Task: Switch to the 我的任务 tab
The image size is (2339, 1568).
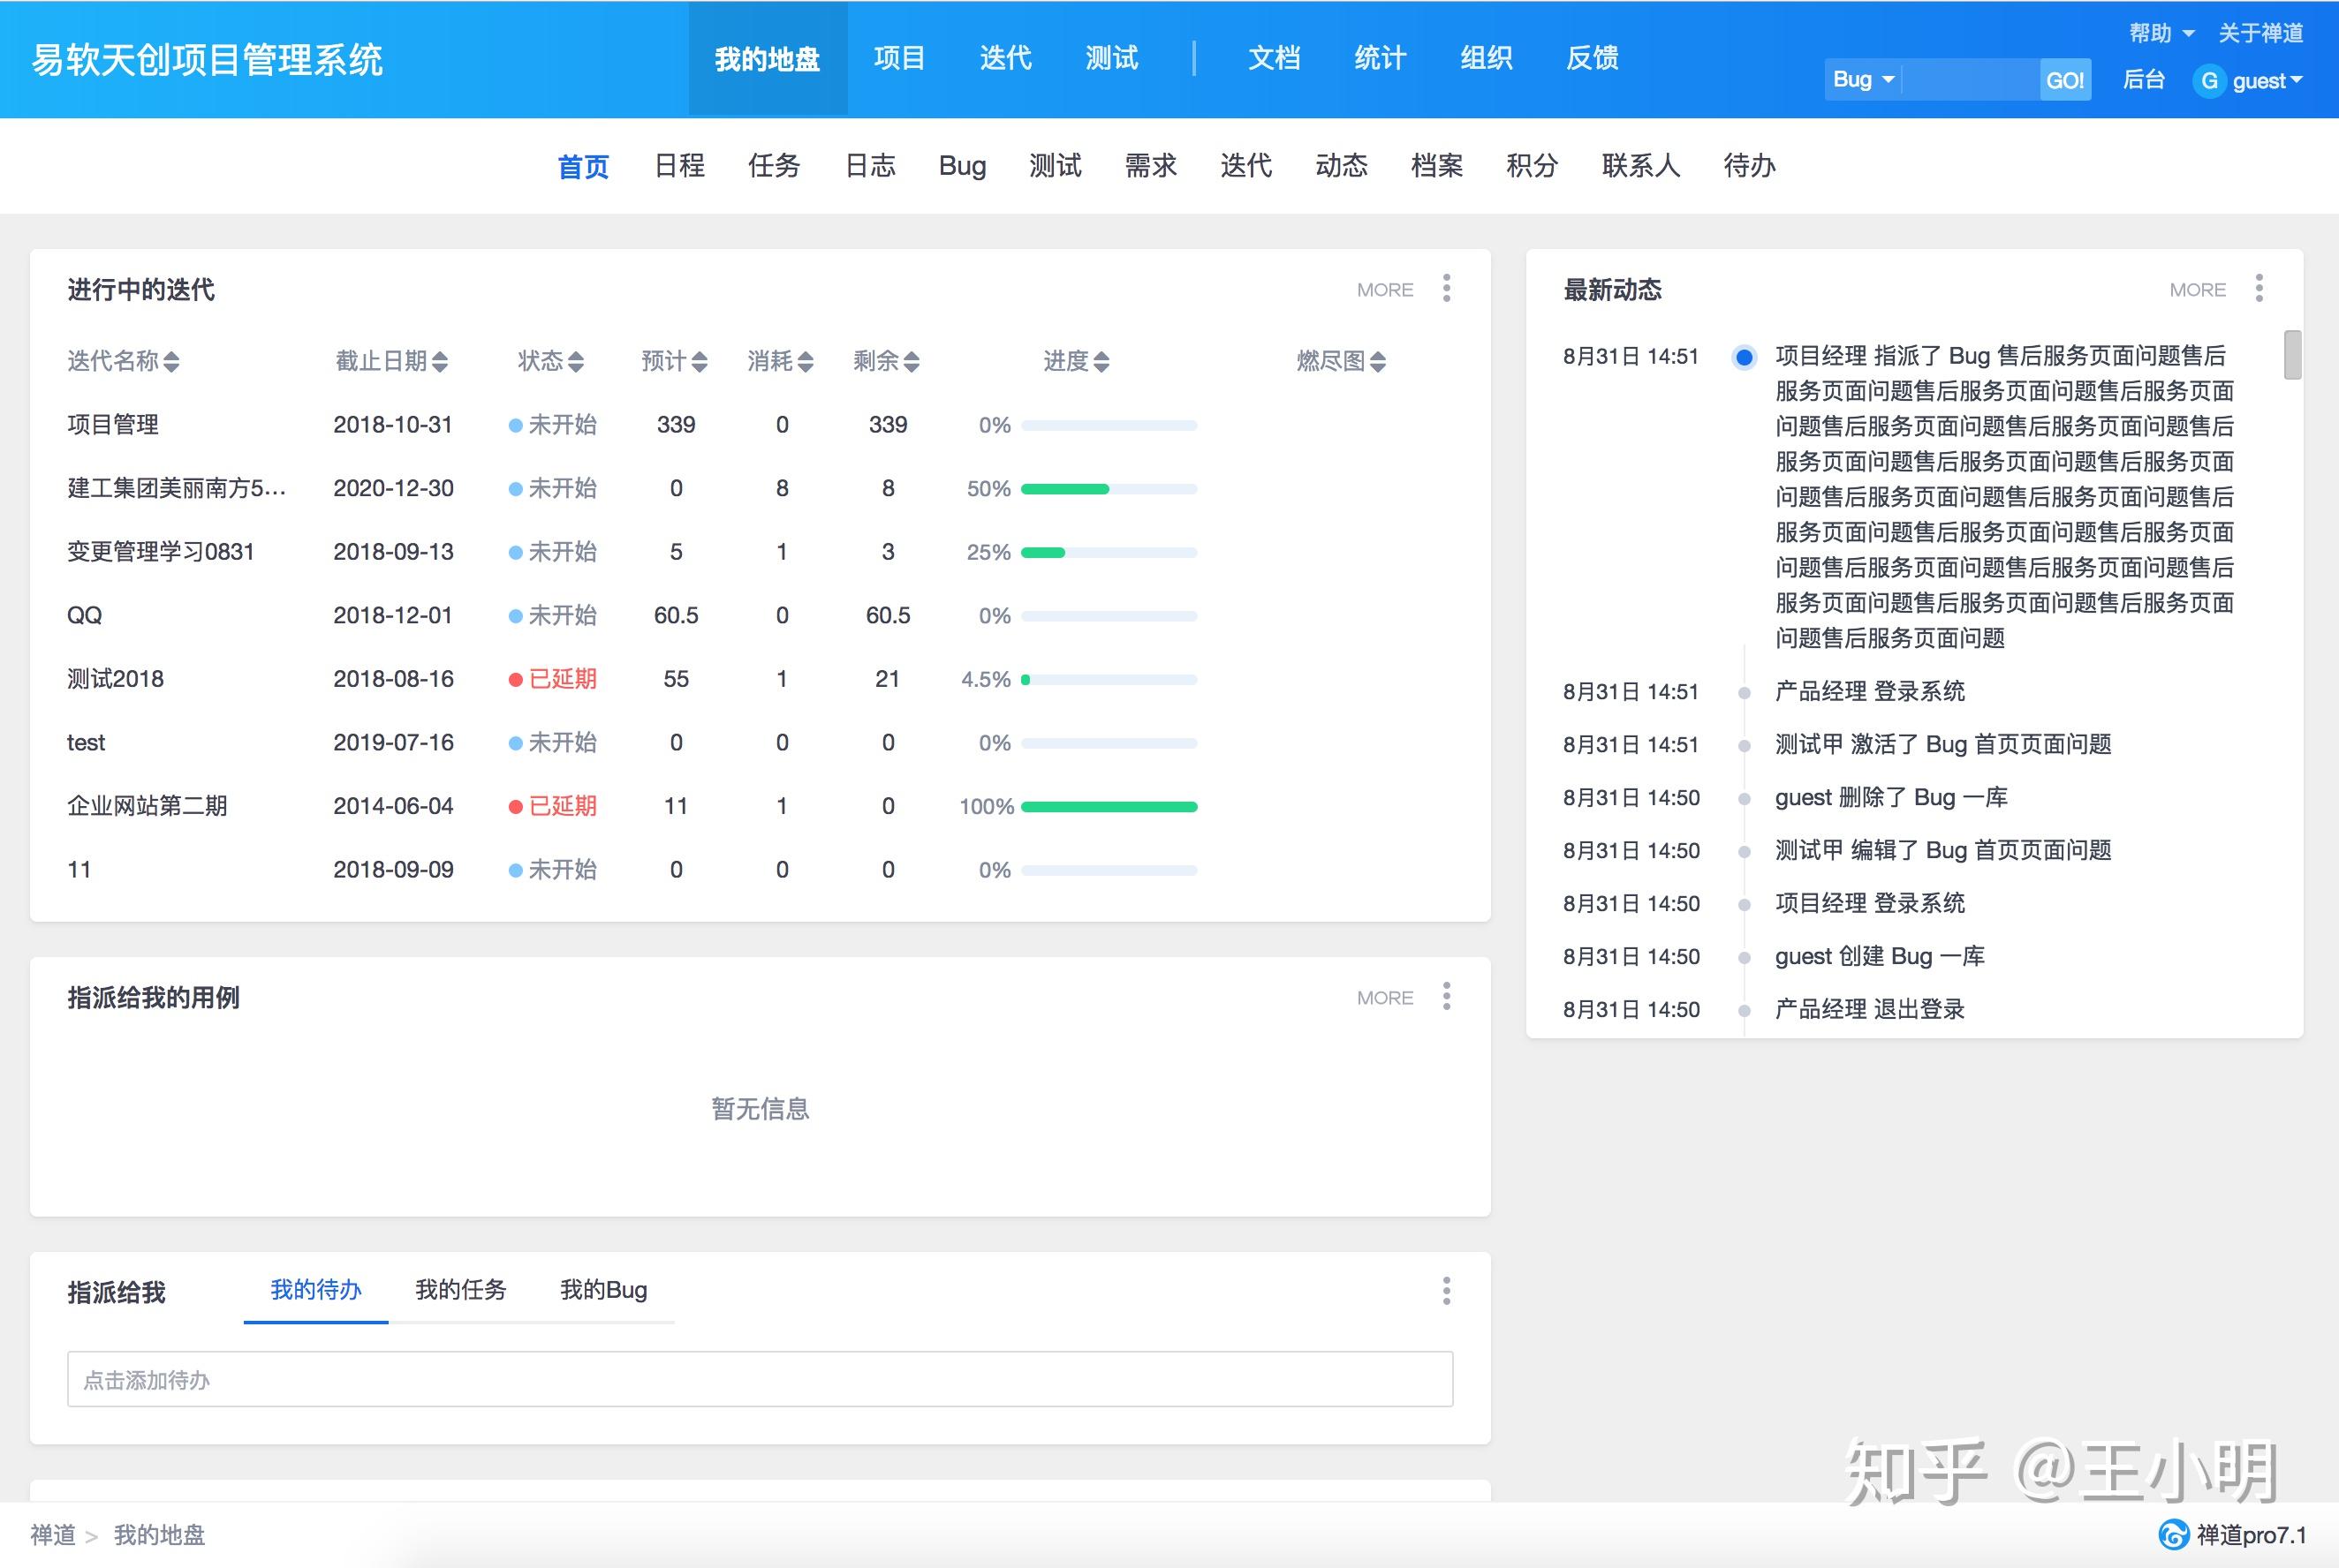Action: click(x=460, y=1290)
